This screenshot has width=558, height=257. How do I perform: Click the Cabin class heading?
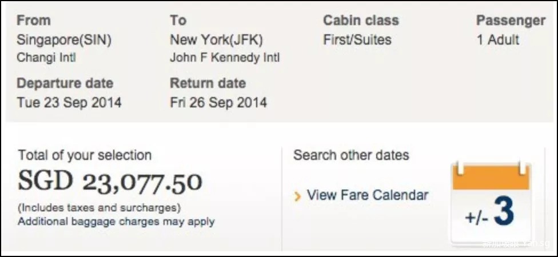361,21
